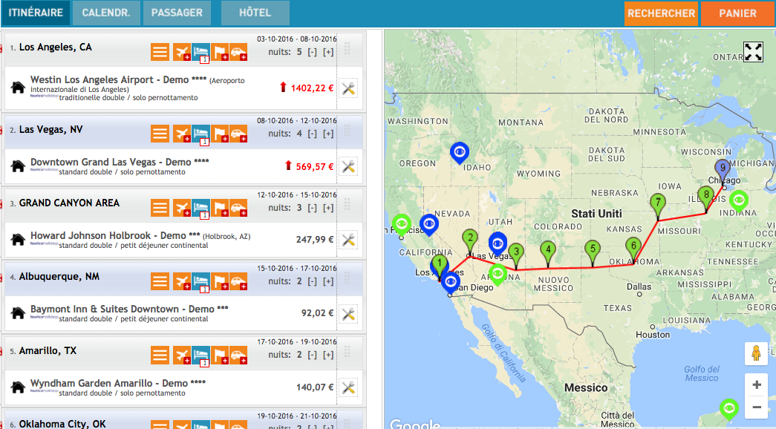Increase nights for Albuquerque
This screenshot has height=429, width=776.
[328, 281]
